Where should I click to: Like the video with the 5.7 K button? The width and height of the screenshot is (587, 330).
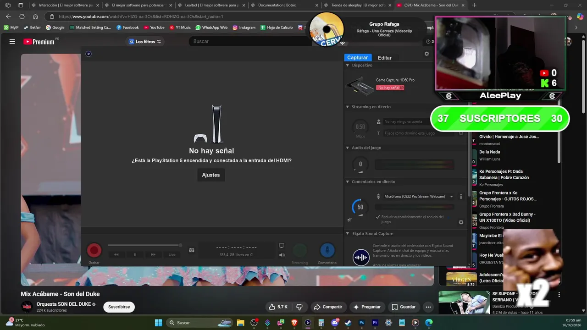[278, 307]
